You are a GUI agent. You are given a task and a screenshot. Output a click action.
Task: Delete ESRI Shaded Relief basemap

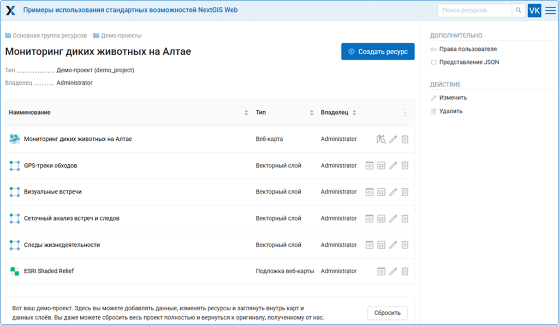tap(405, 271)
